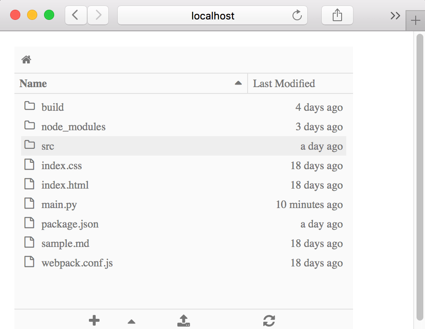This screenshot has height=329, width=425.
Task: Open the src folder
Action: click(48, 146)
